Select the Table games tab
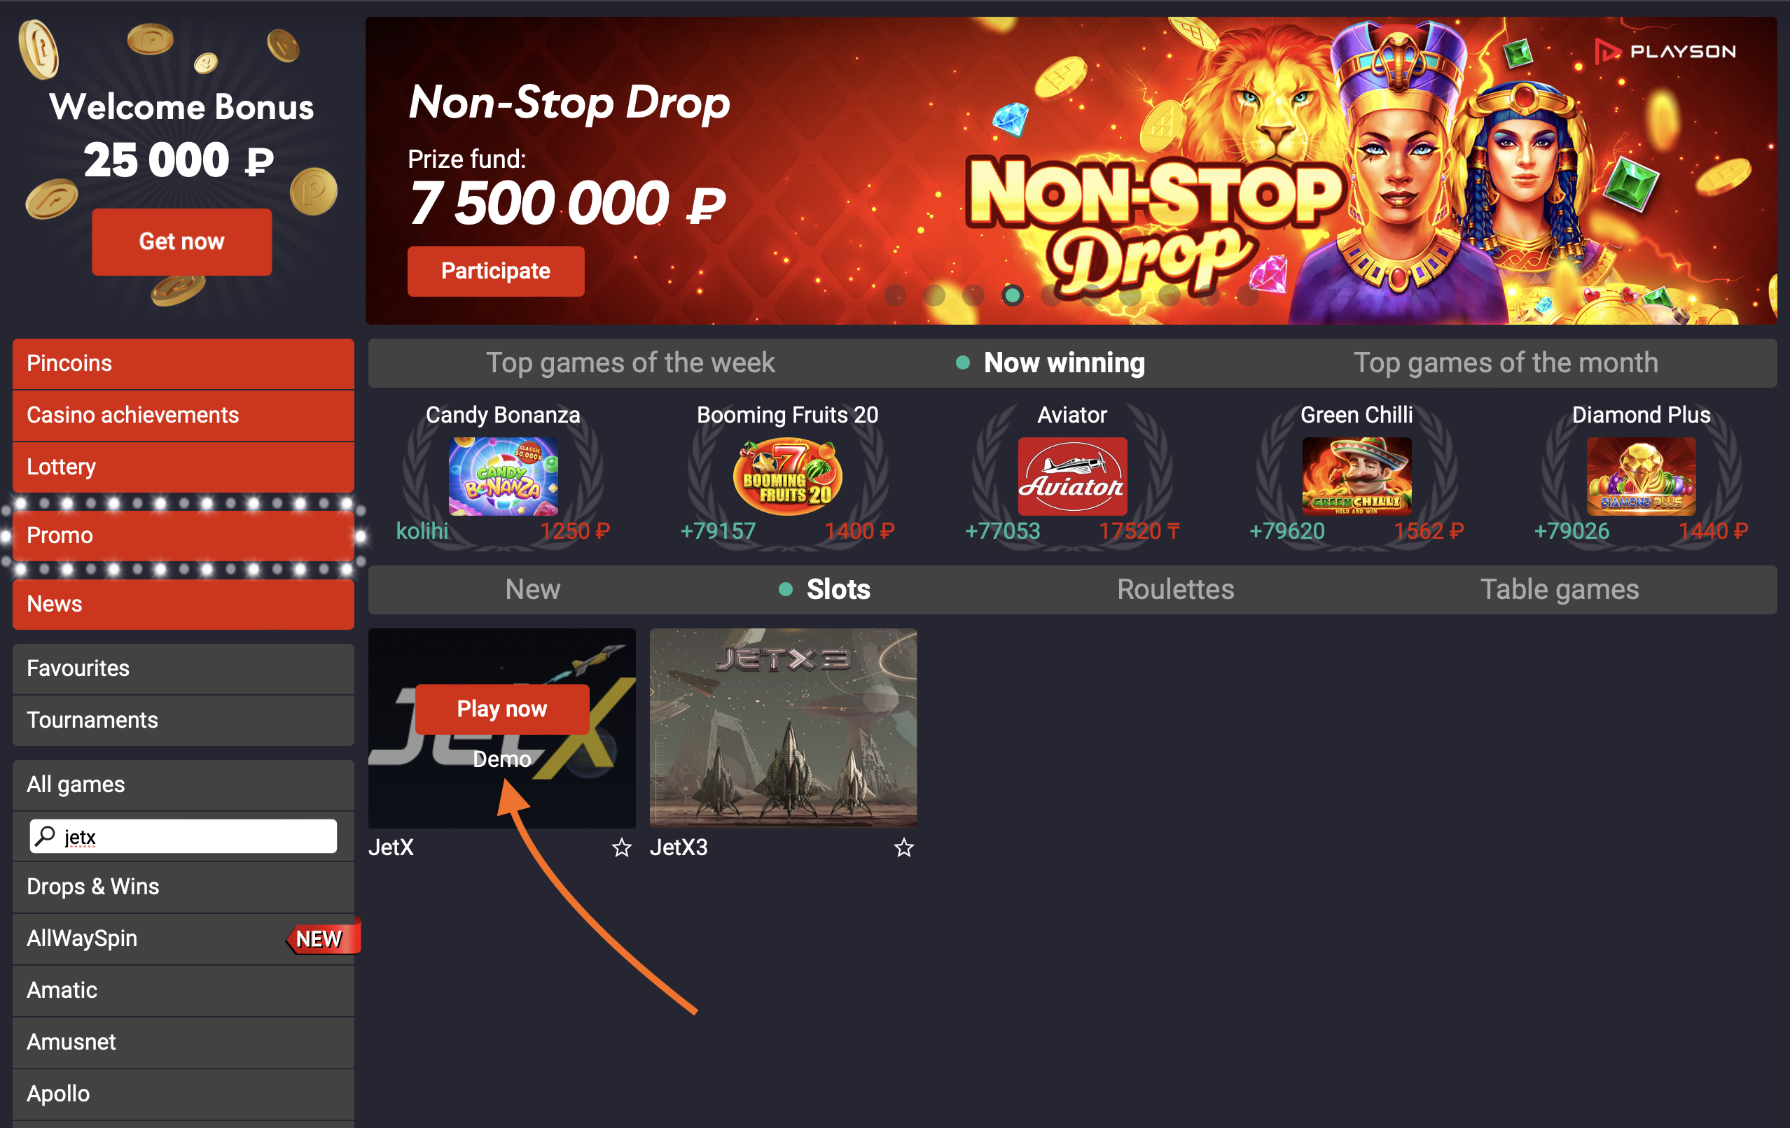1790x1128 pixels. pos(1560,590)
